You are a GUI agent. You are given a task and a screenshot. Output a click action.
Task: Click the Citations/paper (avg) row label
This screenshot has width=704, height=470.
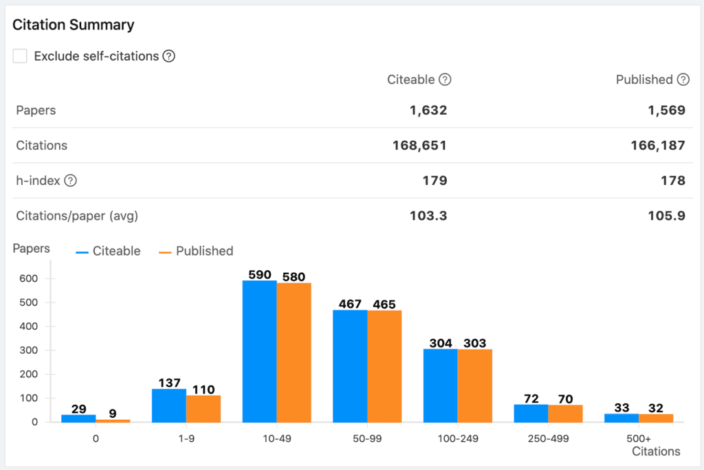[x=77, y=216]
